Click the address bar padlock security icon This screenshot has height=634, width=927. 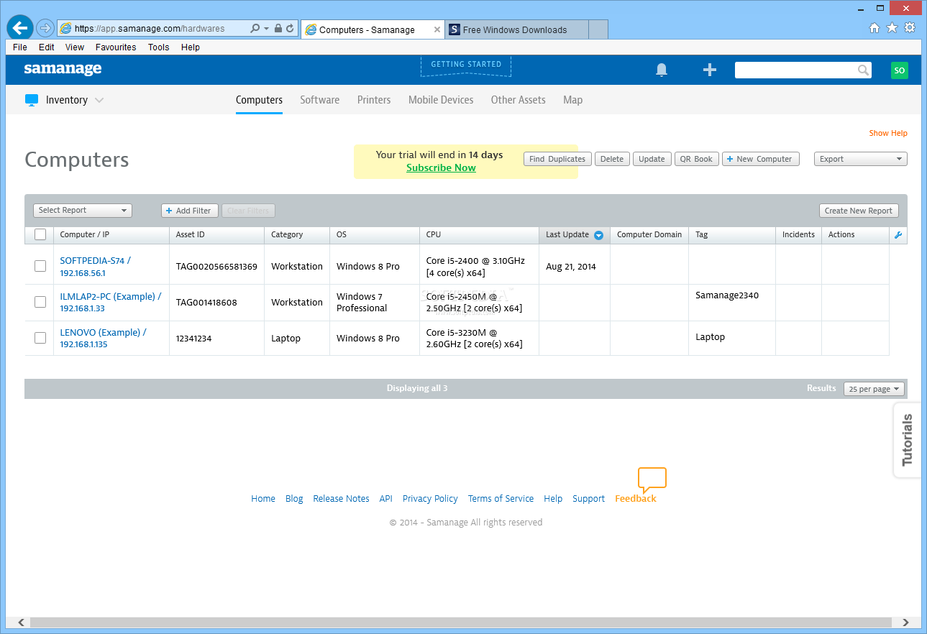click(278, 29)
